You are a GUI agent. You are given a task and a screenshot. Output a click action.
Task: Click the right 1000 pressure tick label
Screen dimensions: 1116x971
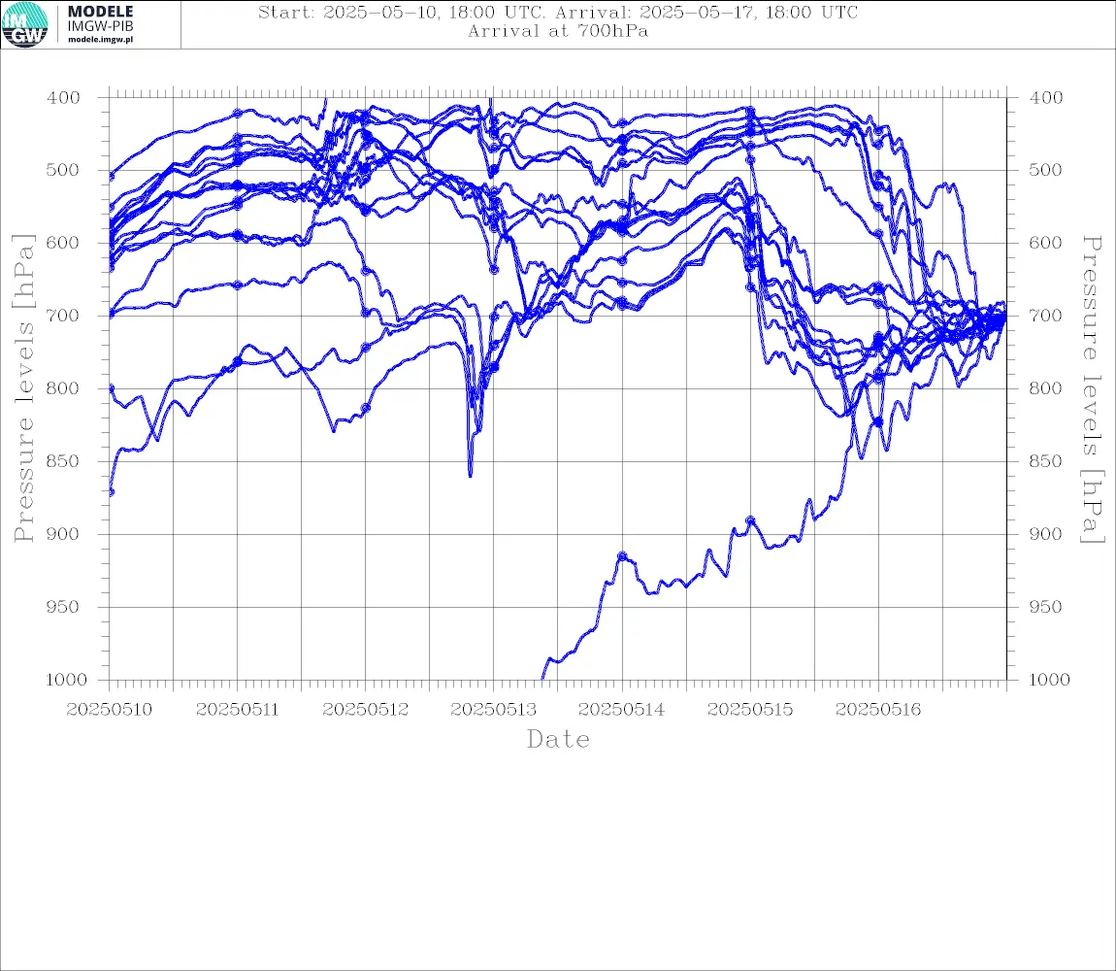pyautogui.click(x=1049, y=680)
